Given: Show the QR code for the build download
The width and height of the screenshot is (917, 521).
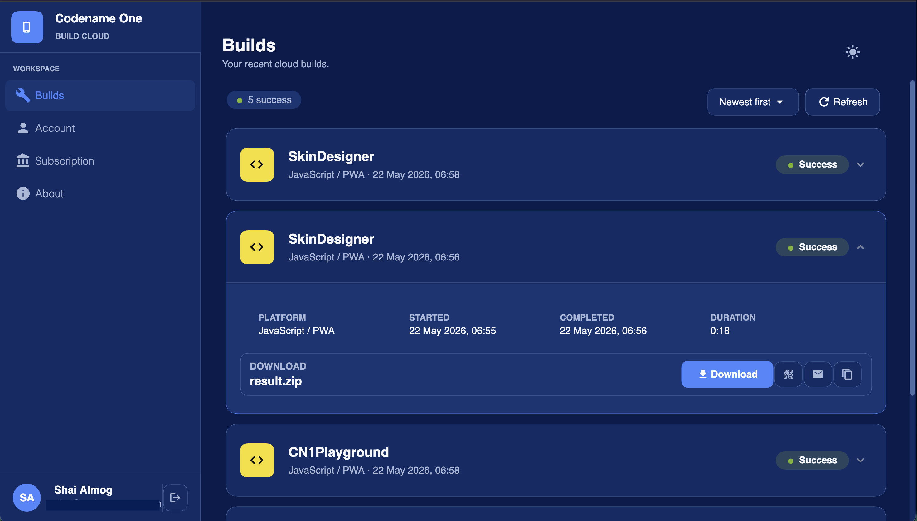Looking at the screenshot, I should [x=788, y=374].
